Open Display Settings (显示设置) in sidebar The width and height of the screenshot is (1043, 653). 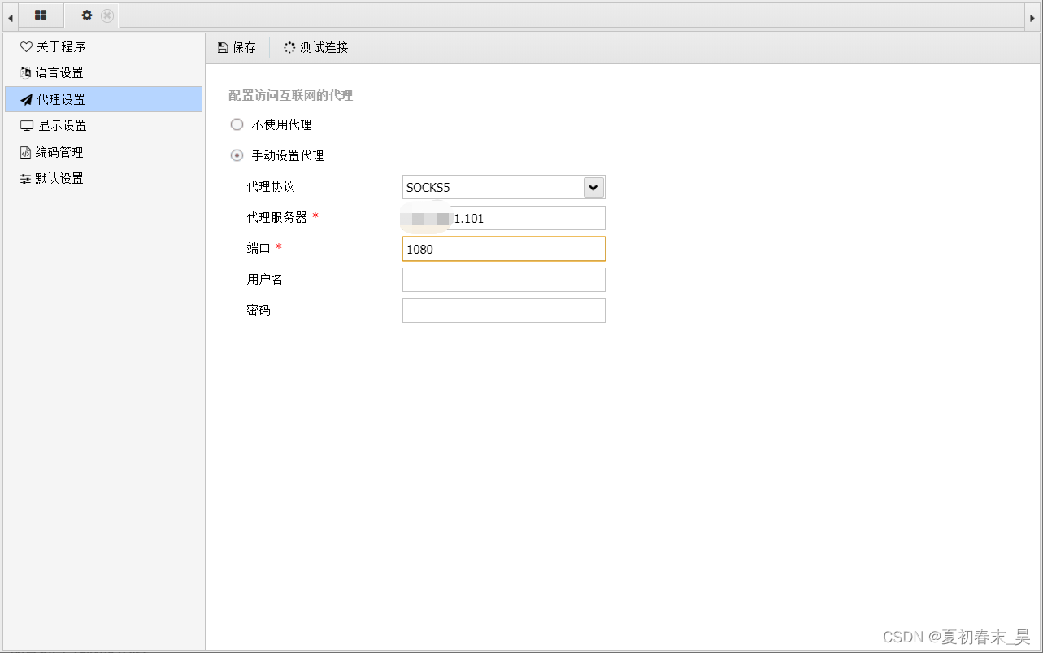click(103, 126)
